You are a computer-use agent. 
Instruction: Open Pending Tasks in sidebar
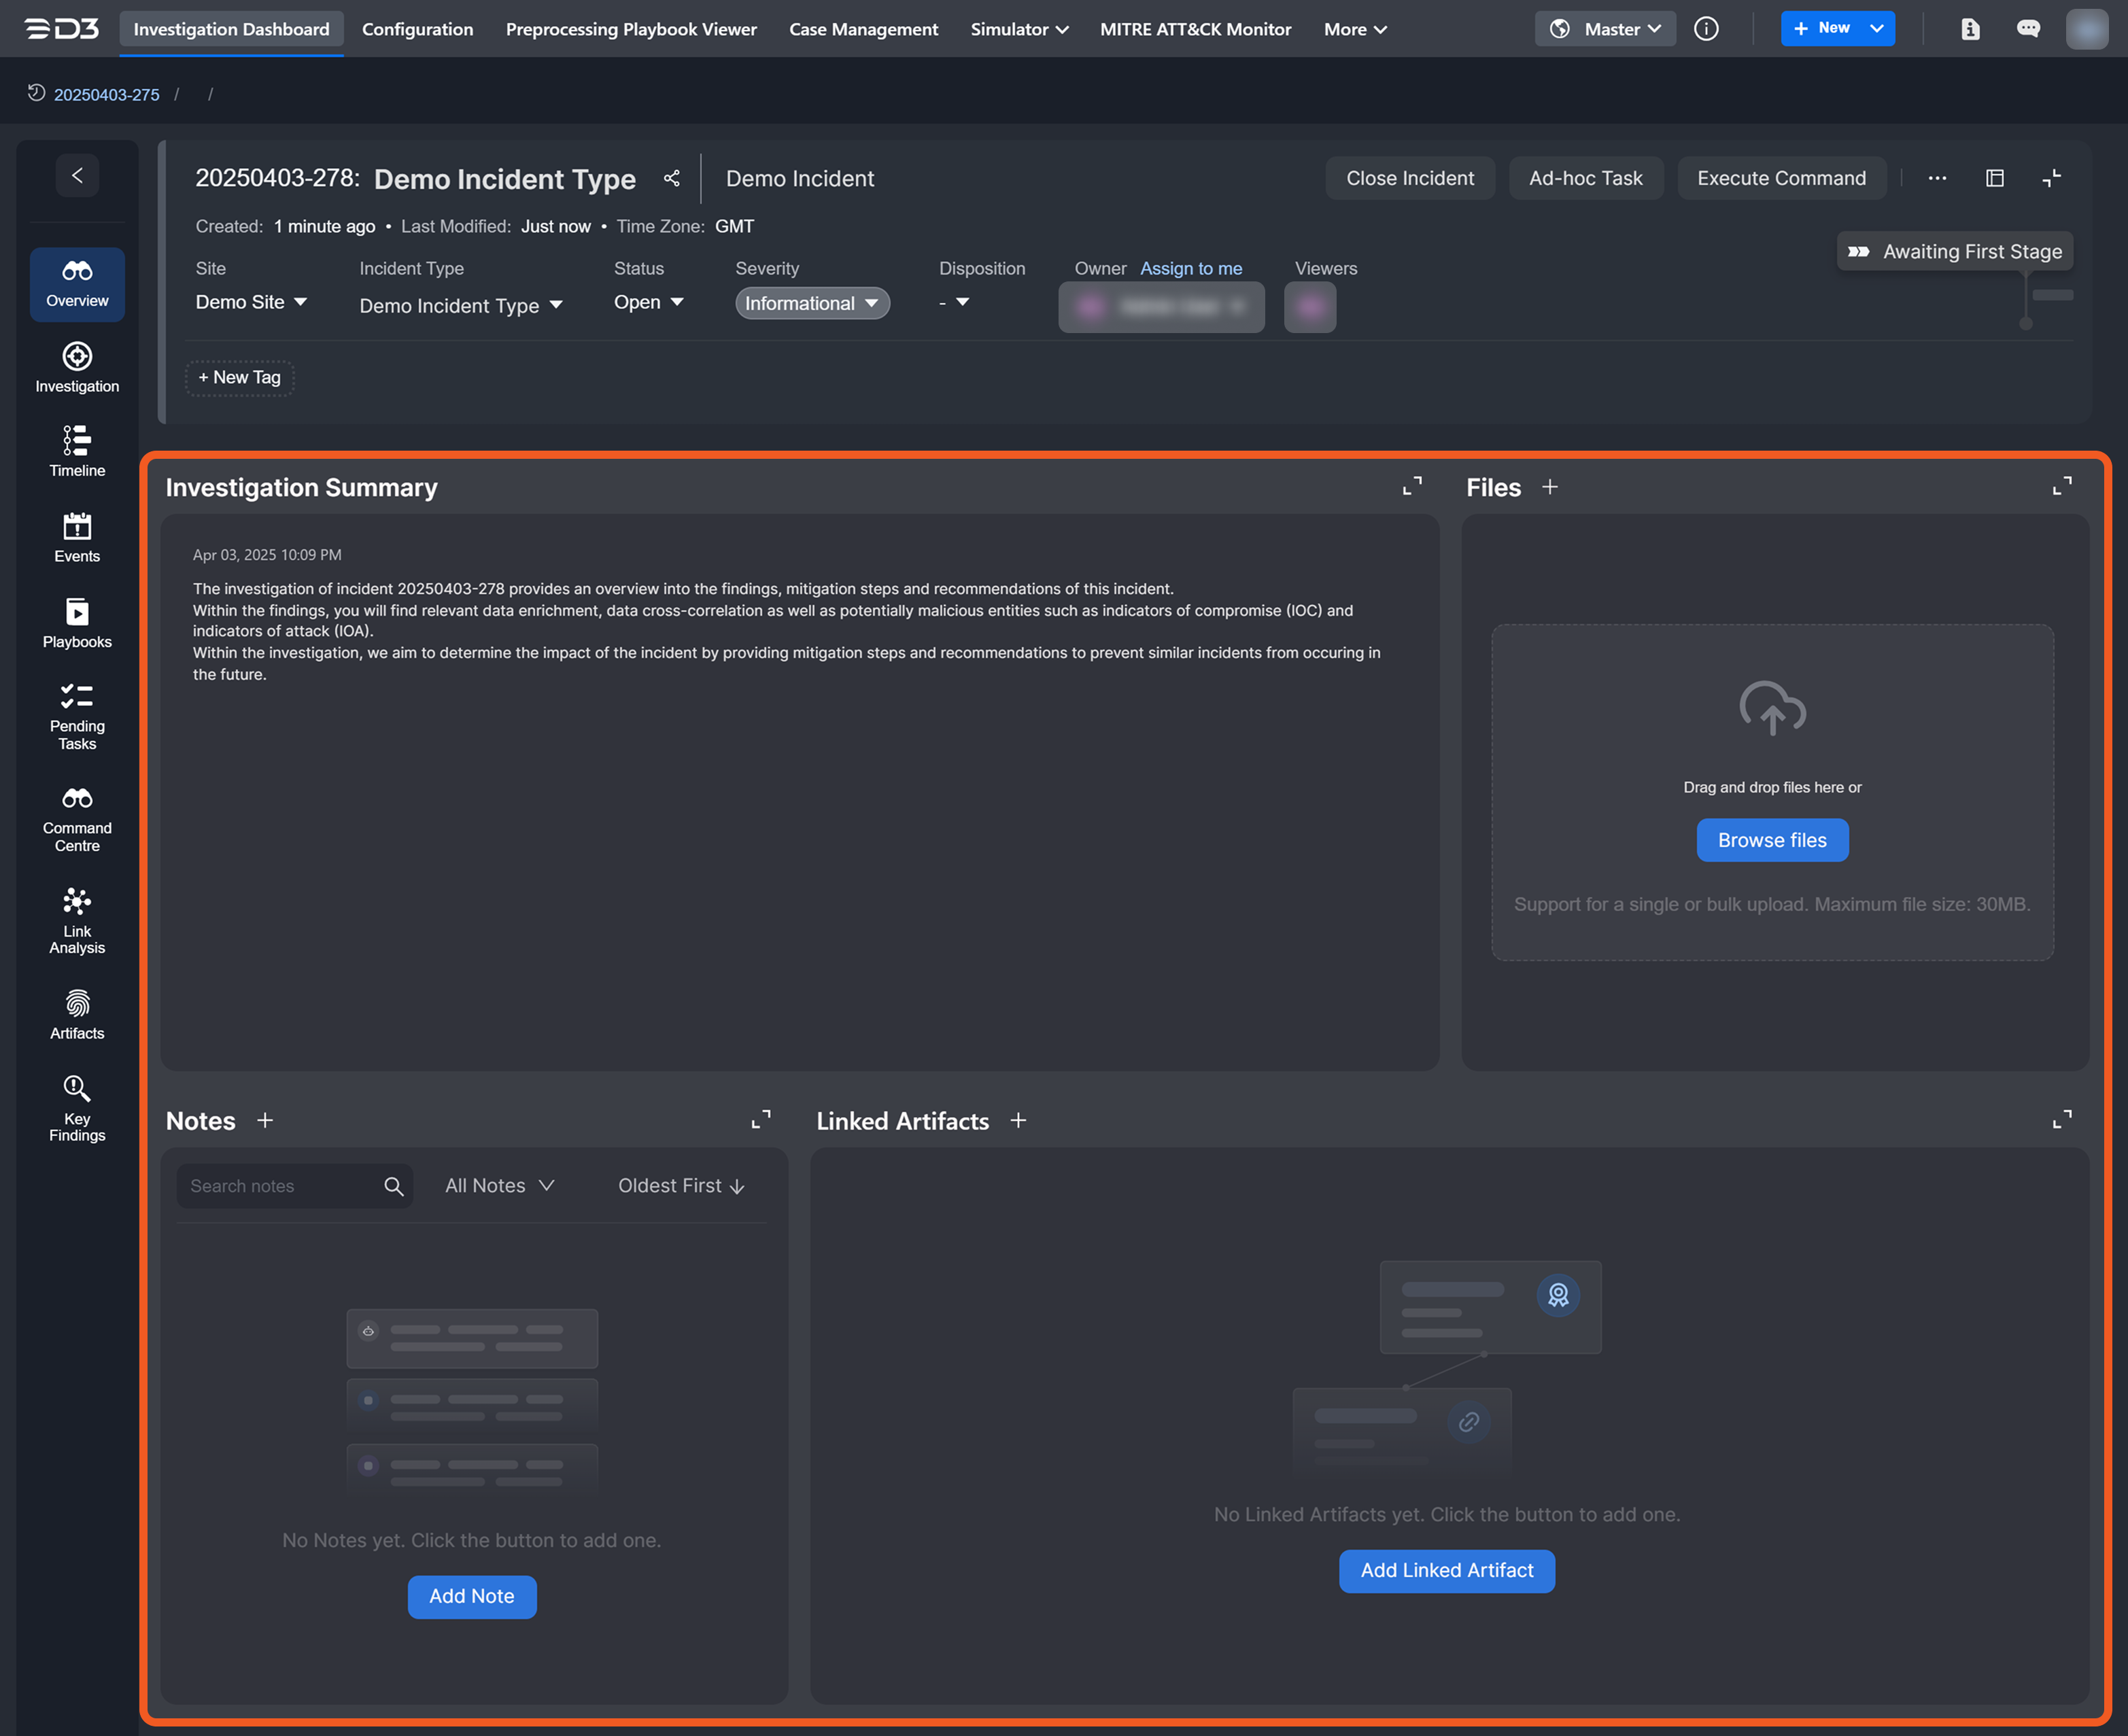[x=77, y=716]
